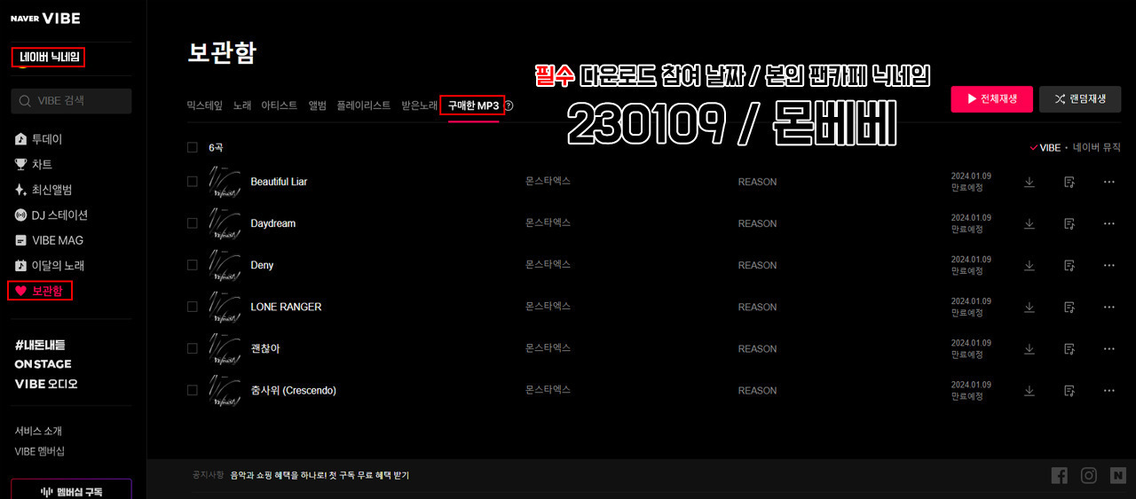Click the NAVER VIBE logo
This screenshot has width=1136, height=499.
45,17
